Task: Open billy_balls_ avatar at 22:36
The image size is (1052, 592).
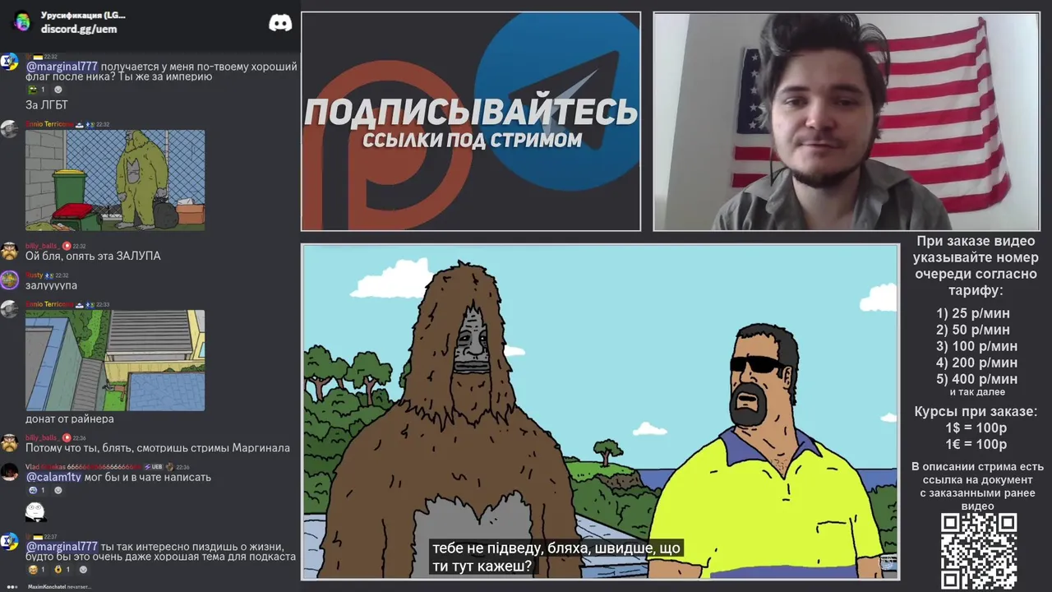Action: pos(9,443)
